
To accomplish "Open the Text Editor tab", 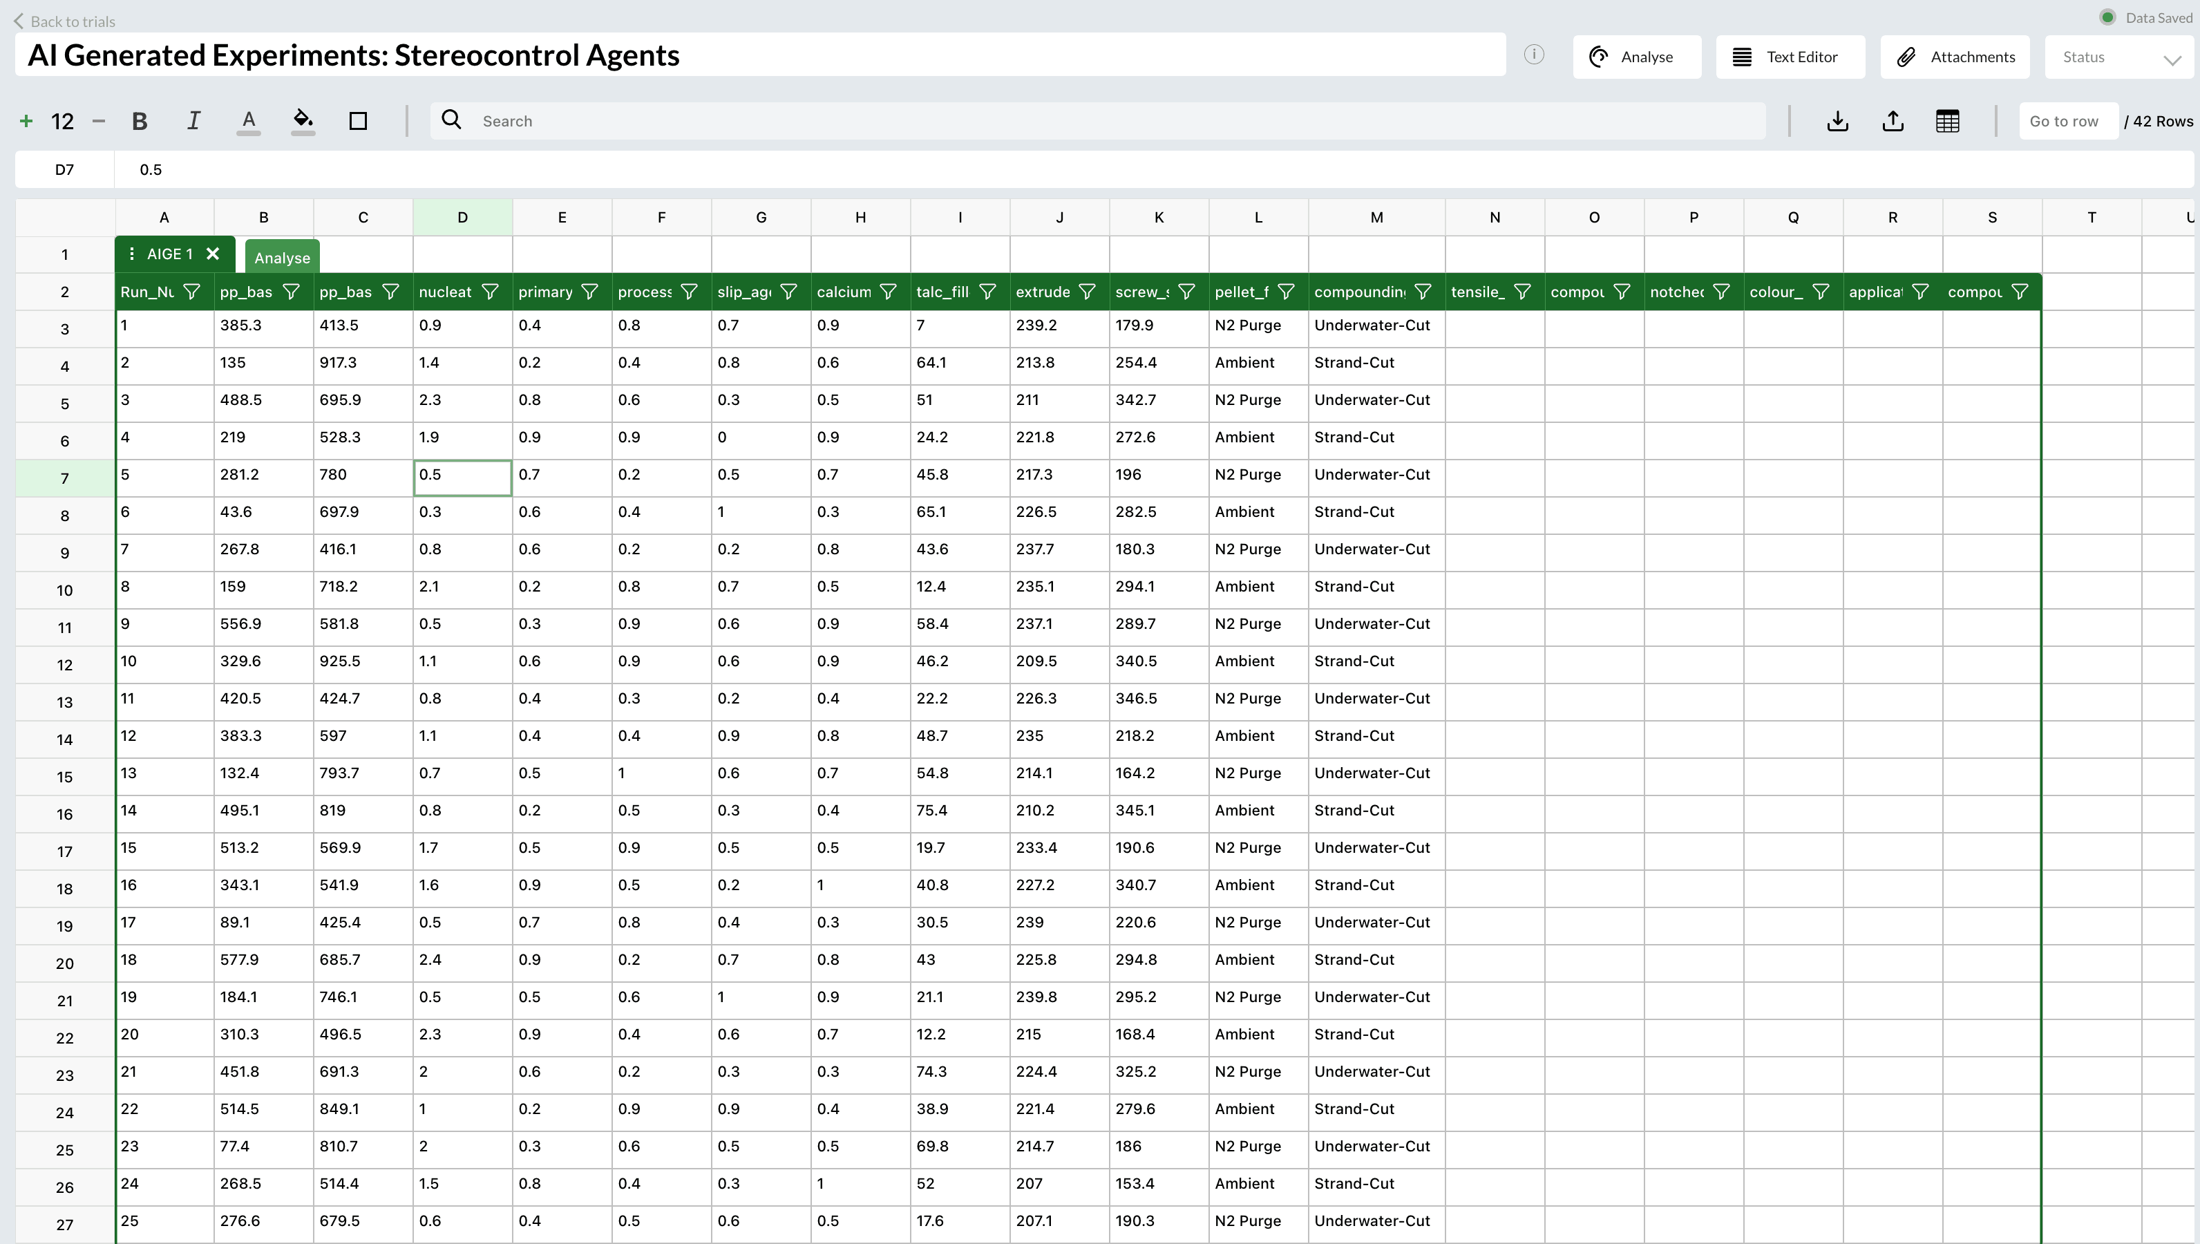I will tap(1789, 57).
